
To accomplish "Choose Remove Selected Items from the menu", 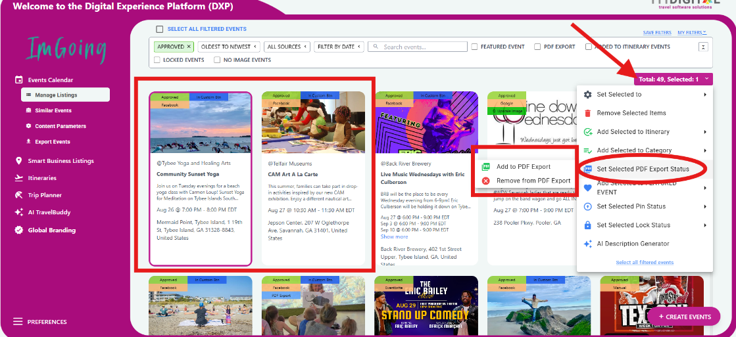I will tap(645, 113).
